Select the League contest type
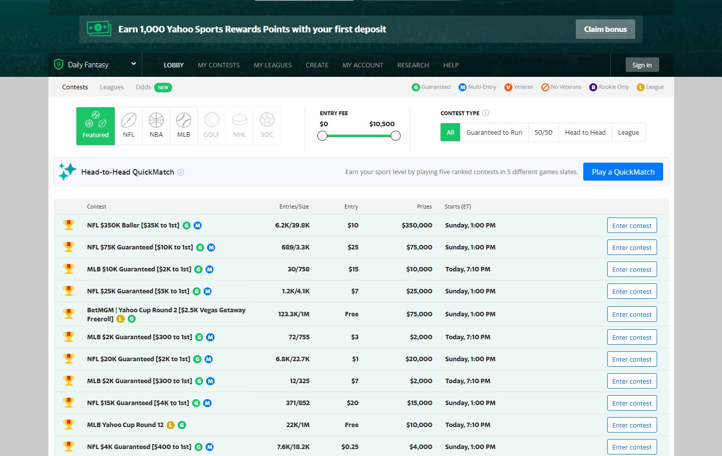Image resolution: width=722 pixels, height=456 pixels. pyautogui.click(x=628, y=132)
